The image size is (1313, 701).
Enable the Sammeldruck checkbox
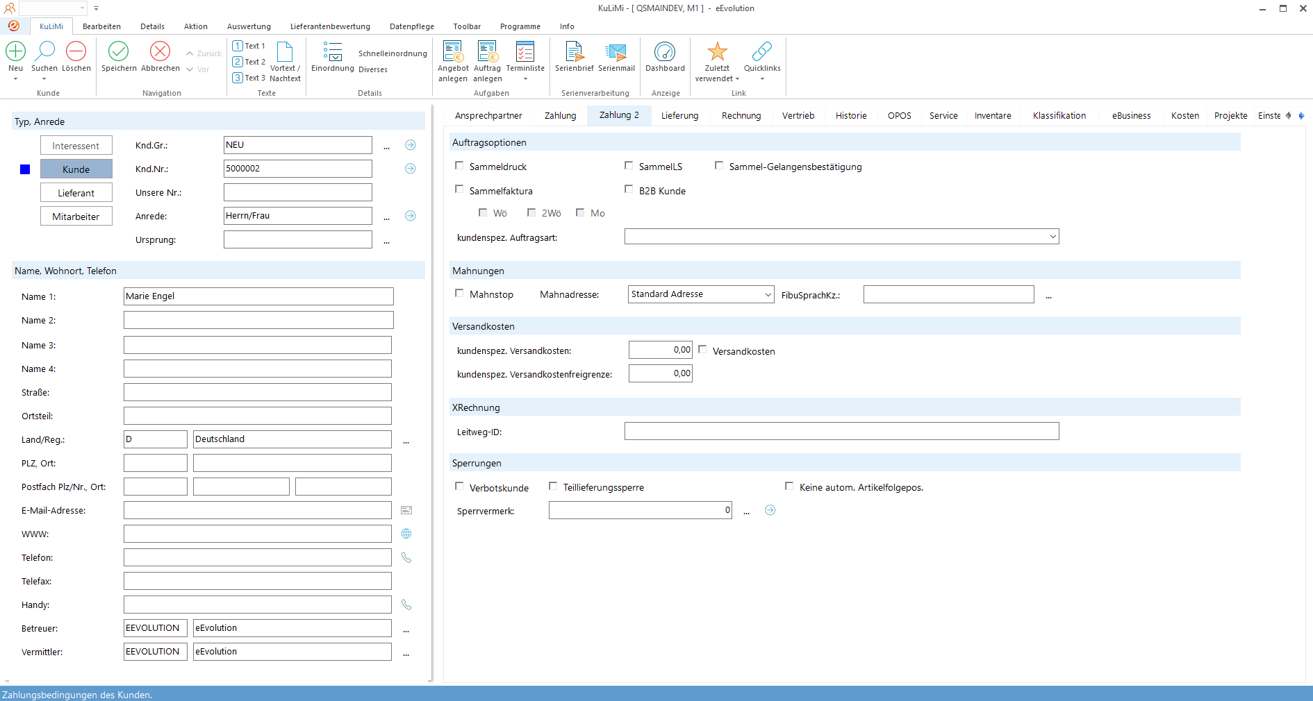459,166
